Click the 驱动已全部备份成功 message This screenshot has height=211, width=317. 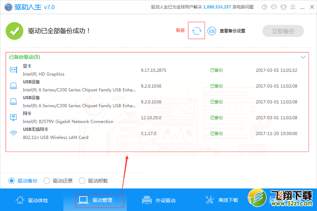59,31
